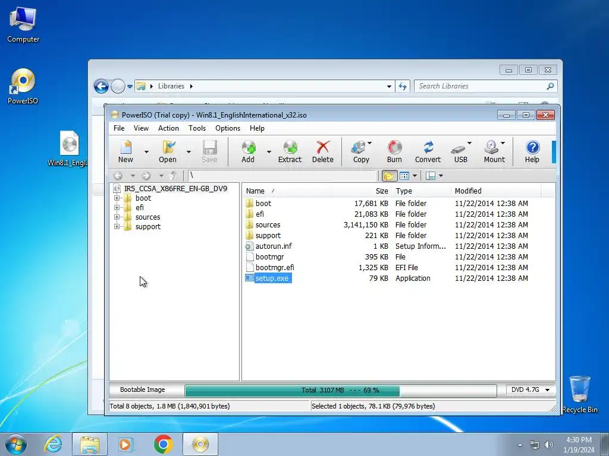This screenshot has width=609, height=456.
Task: Expand the sources folder in the tree
Action: pyautogui.click(x=117, y=217)
